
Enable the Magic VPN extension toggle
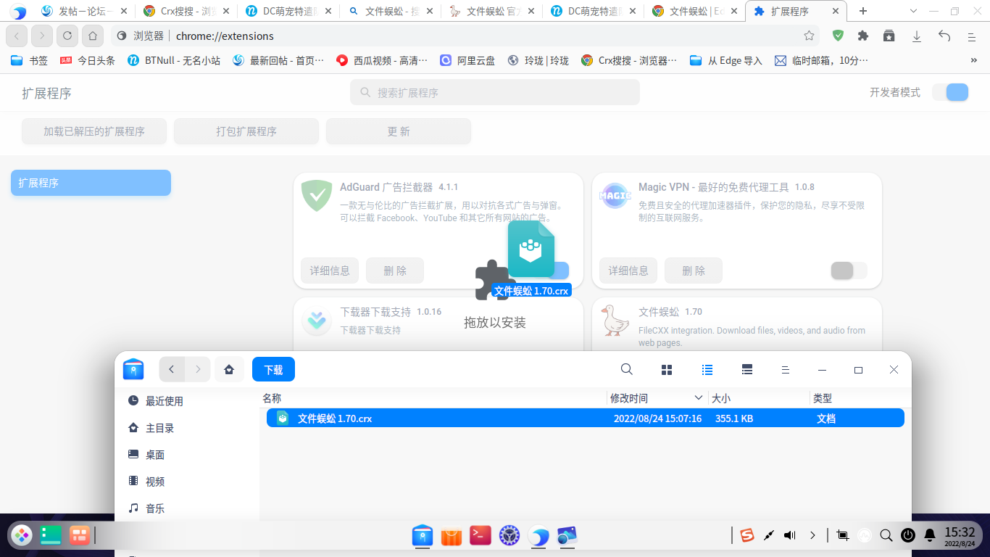click(847, 270)
